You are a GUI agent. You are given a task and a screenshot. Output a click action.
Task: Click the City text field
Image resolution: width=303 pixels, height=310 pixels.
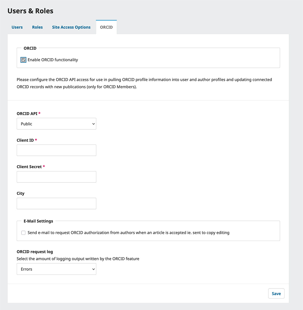(57, 203)
